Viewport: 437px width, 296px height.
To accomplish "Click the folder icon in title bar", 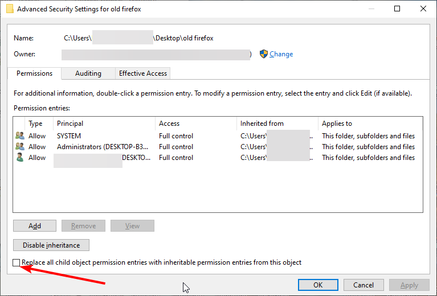I will [x=10, y=9].
